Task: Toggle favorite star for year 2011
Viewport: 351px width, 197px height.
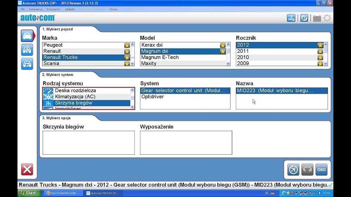Action: (320, 51)
